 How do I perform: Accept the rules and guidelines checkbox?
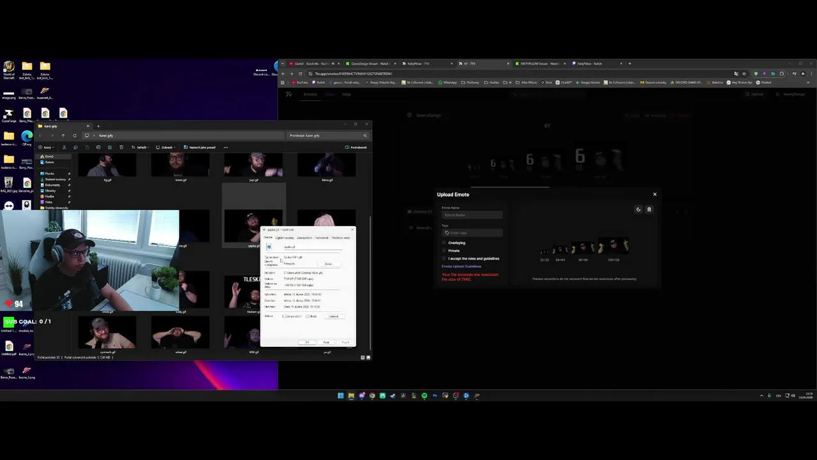coord(444,259)
